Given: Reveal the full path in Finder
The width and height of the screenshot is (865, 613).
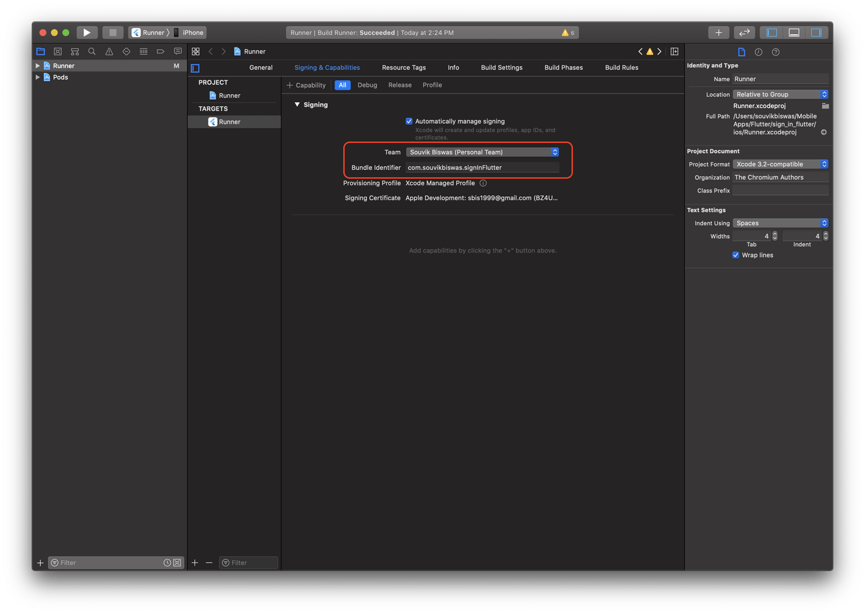Looking at the screenshot, I should click(824, 132).
